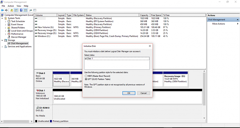This screenshot has width=240, height=128.
Task: Click OK in Initialize Disk dialog
Action: [x=129, y=93]
